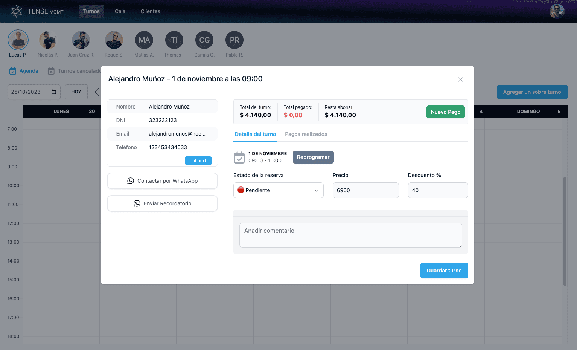Click the WhatsApp icon on Enviar Recordatorio
The width and height of the screenshot is (577, 350).
(137, 203)
